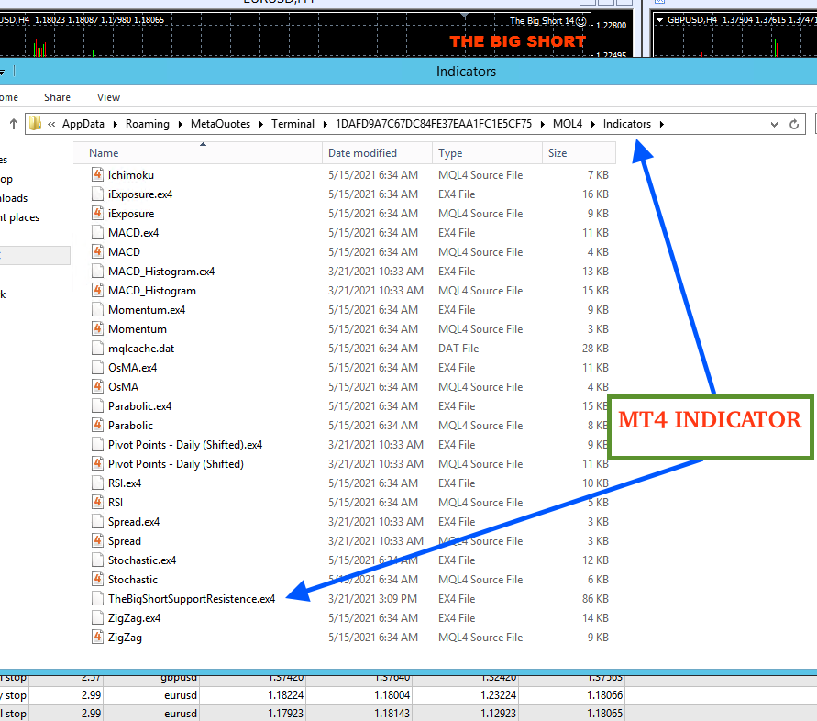This screenshot has width=817, height=721.
Task: Click the OsMA.ex4 file icon
Action: [x=97, y=367]
